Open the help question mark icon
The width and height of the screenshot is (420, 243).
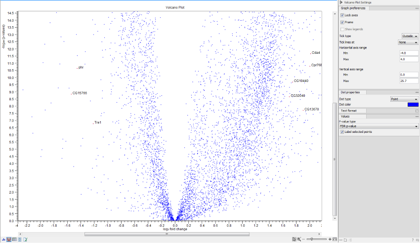[x=412, y=240]
